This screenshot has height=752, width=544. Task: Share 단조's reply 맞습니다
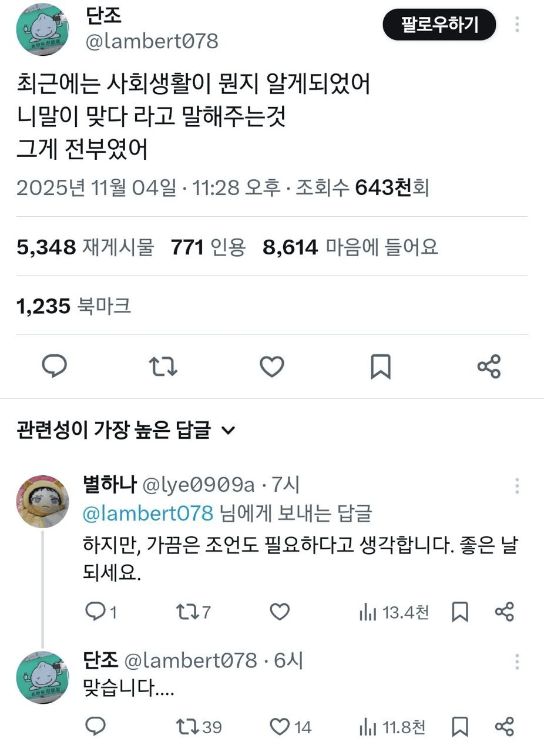(x=505, y=727)
